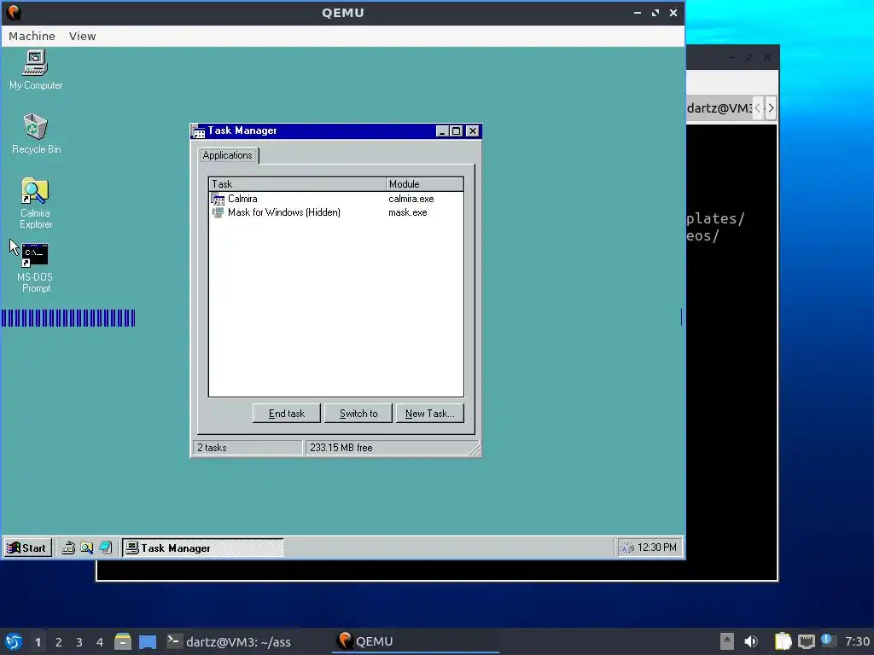Click the 7:30 host panel clock
The width and height of the screenshot is (874, 655).
857,641
